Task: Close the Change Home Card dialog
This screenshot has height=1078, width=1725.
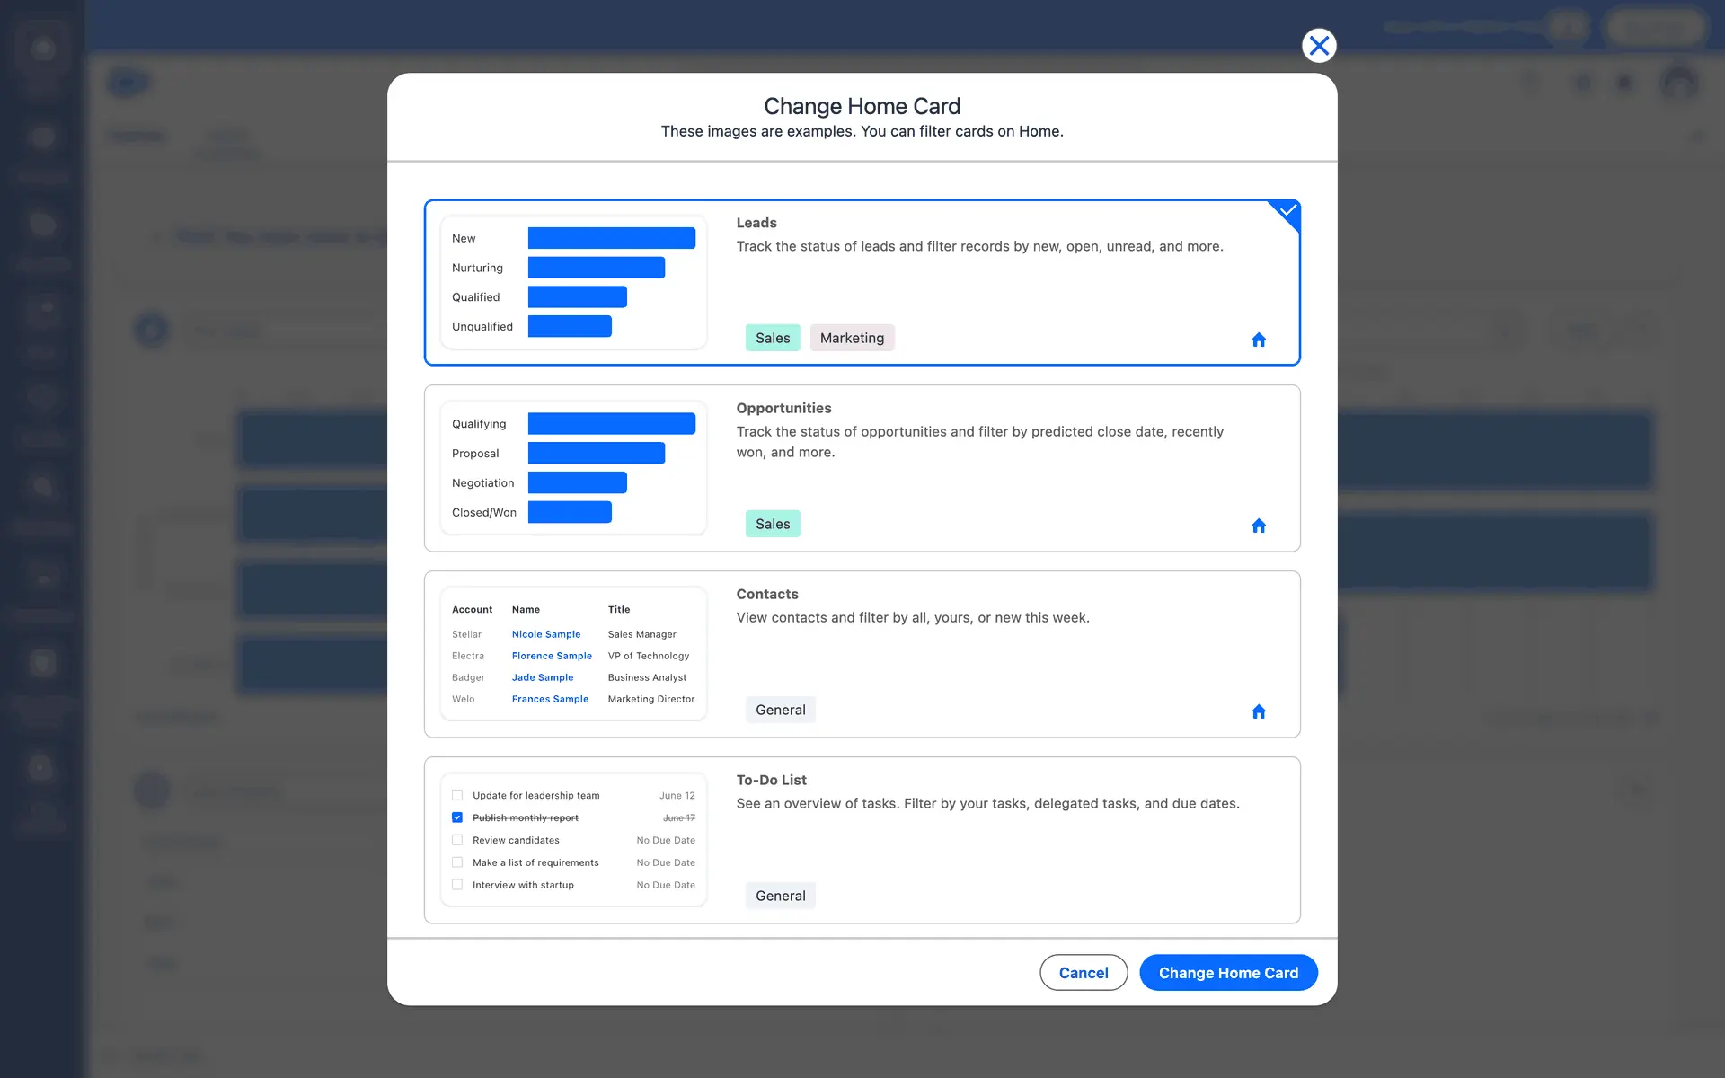Action: click(1318, 46)
